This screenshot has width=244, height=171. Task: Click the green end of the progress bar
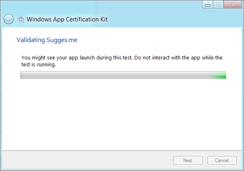click(x=221, y=75)
